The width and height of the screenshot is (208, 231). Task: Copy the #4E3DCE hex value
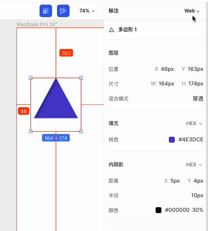[x=191, y=140]
